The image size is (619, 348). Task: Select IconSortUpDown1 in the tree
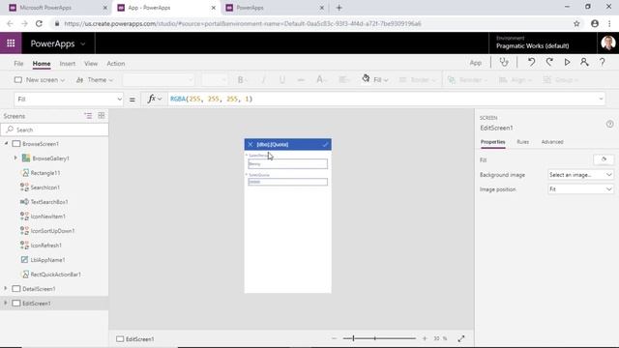[x=52, y=231]
